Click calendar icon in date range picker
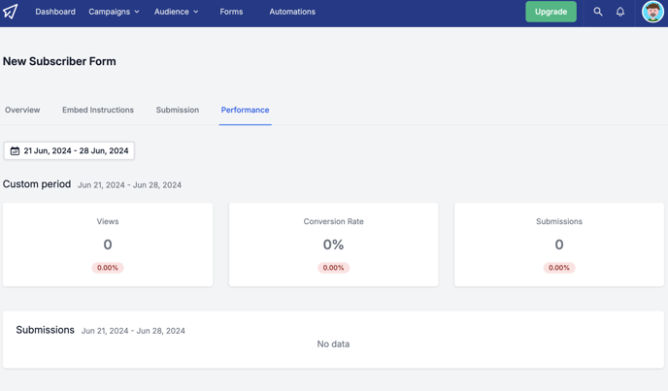 pyautogui.click(x=15, y=150)
